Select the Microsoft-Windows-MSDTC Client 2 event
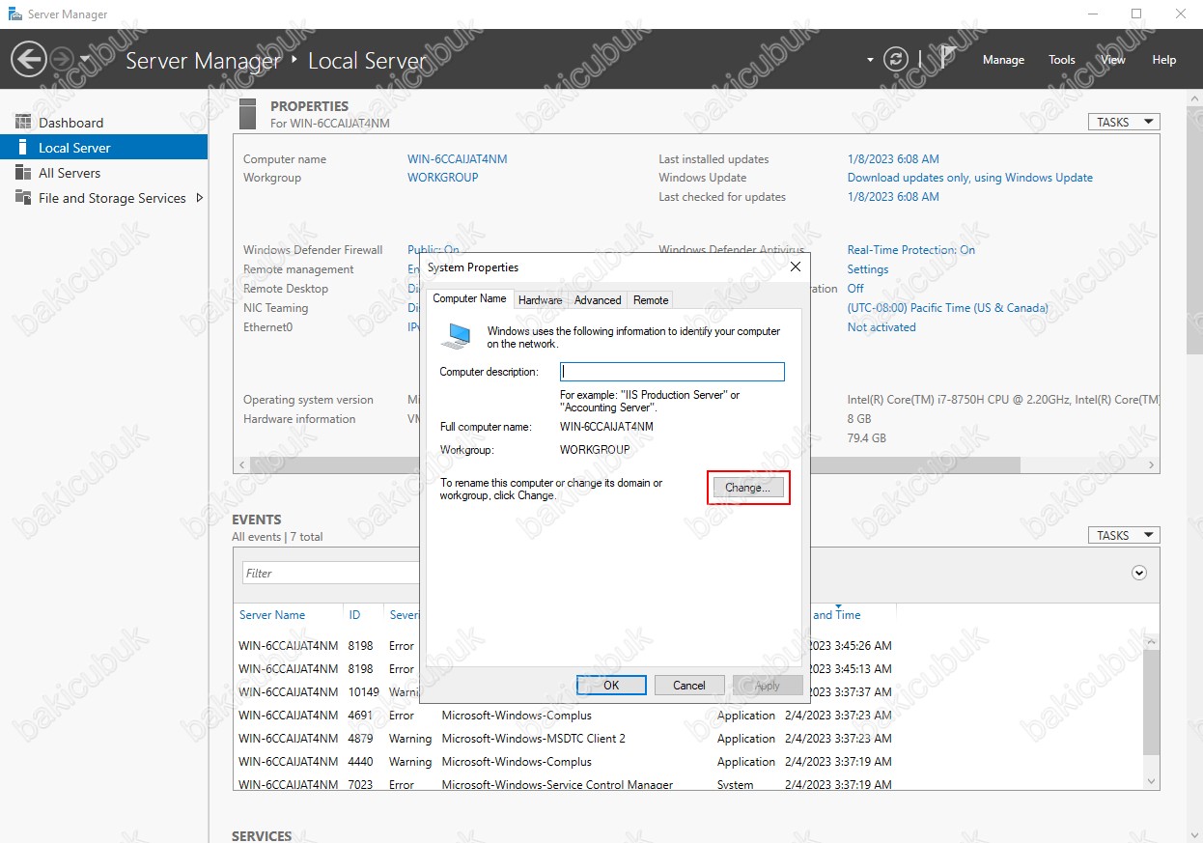Viewport: 1203px width, 843px height. [x=687, y=739]
